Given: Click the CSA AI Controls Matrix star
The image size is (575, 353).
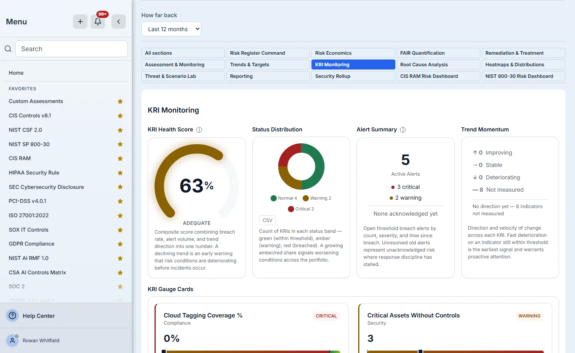Looking at the screenshot, I should (120, 273).
